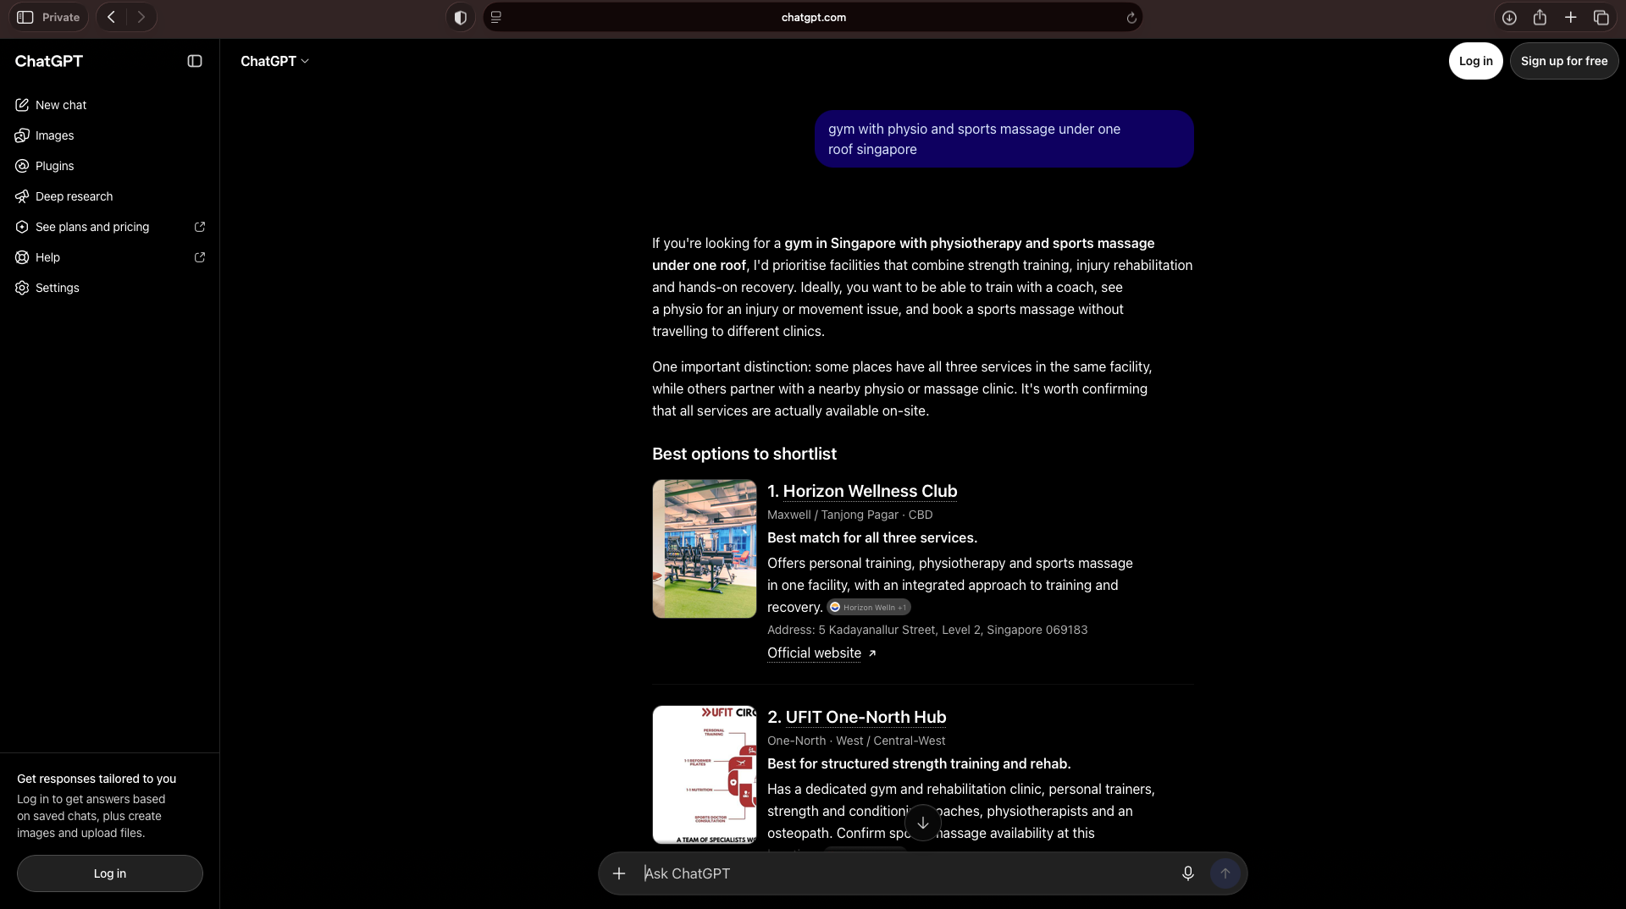
Task: Collapse the ChatGPT sidebar panel
Action: (x=195, y=61)
